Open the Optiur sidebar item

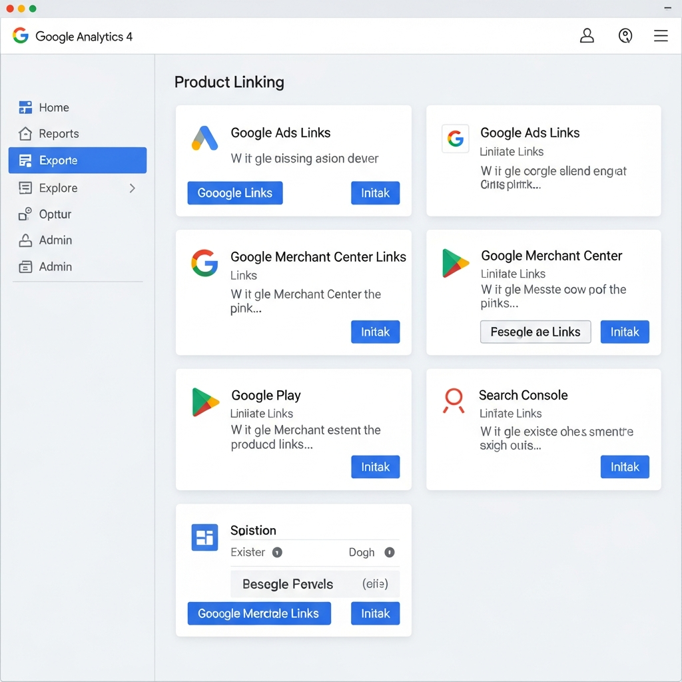55,214
